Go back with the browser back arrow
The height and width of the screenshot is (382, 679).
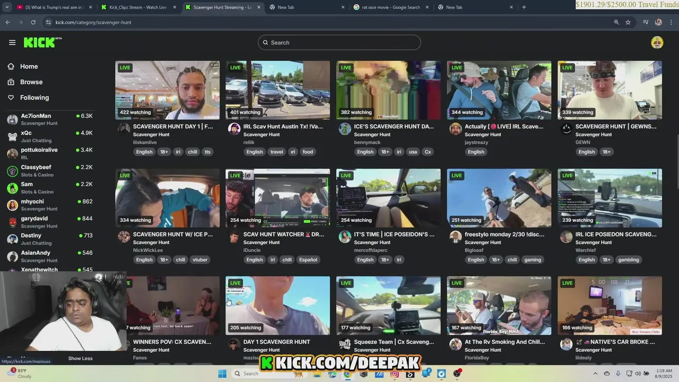tap(7, 22)
